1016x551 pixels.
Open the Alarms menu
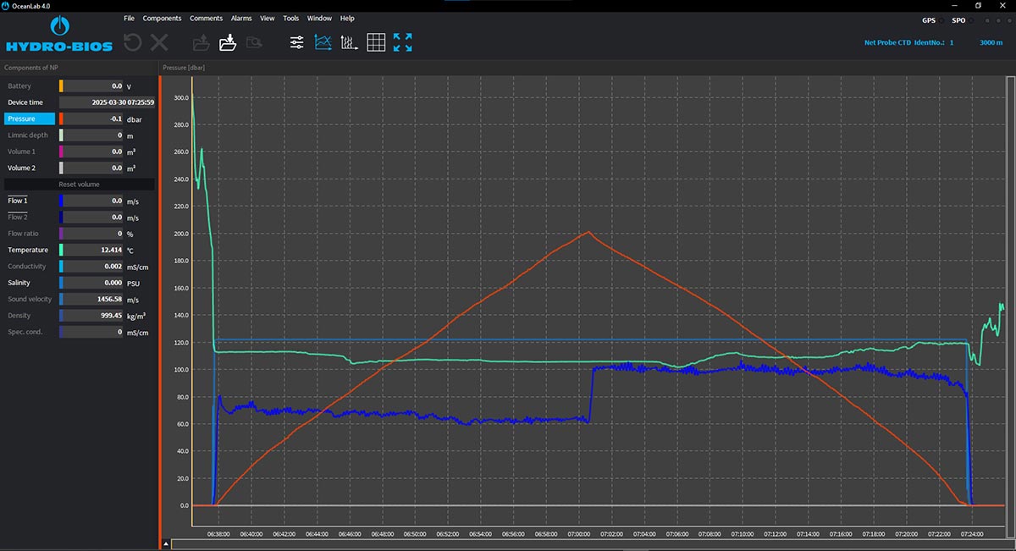(241, 18)
